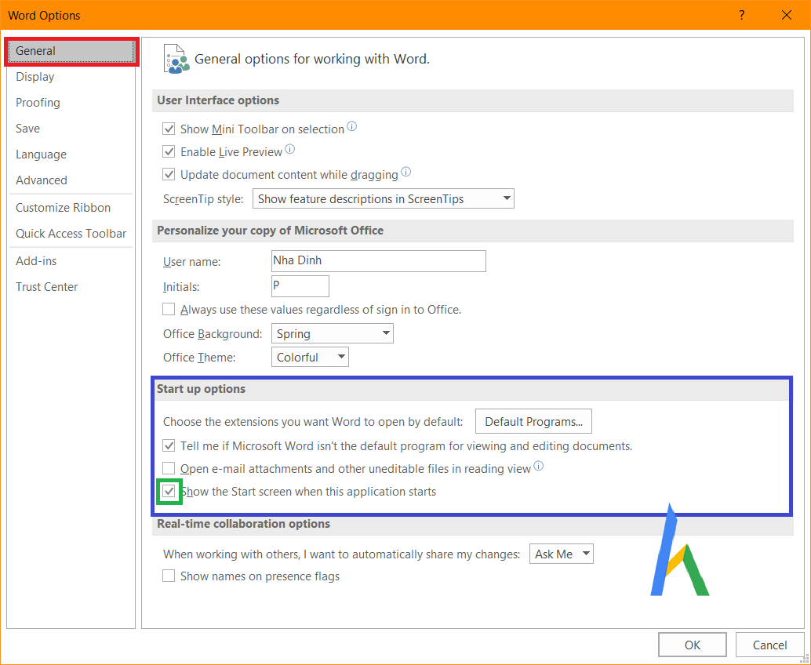Image resolution: width=811 pixels, height=665 pixels.
Task: Expand the Office Theme dropdown
Action: pyautogui.click(x=310, y=357)
